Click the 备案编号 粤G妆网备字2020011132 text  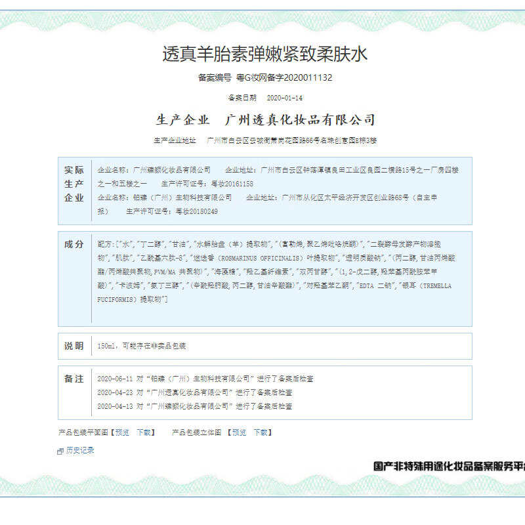coord(265,77)
